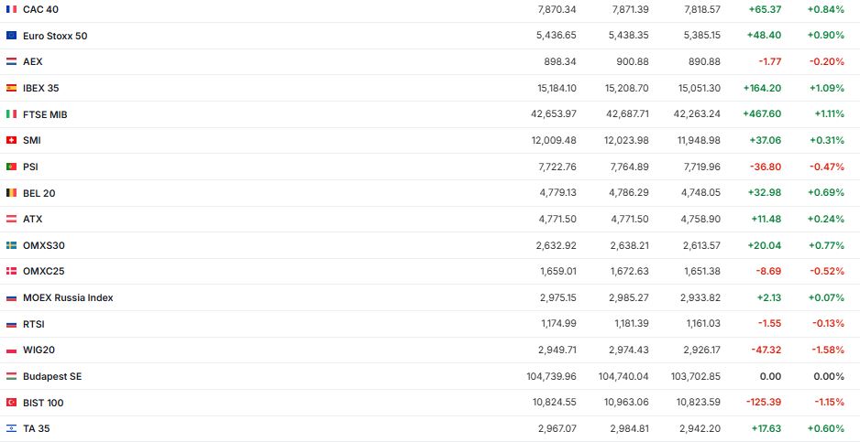
Task: Open the Euro Stoxx 50 index page
Action: pyautogui.click(x=54, y=36)
